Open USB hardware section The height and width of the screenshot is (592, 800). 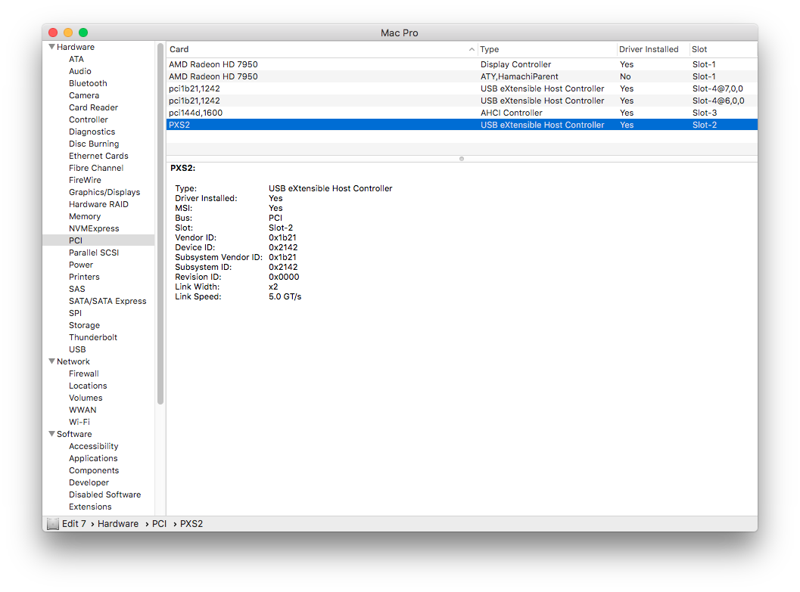(77, 349)
